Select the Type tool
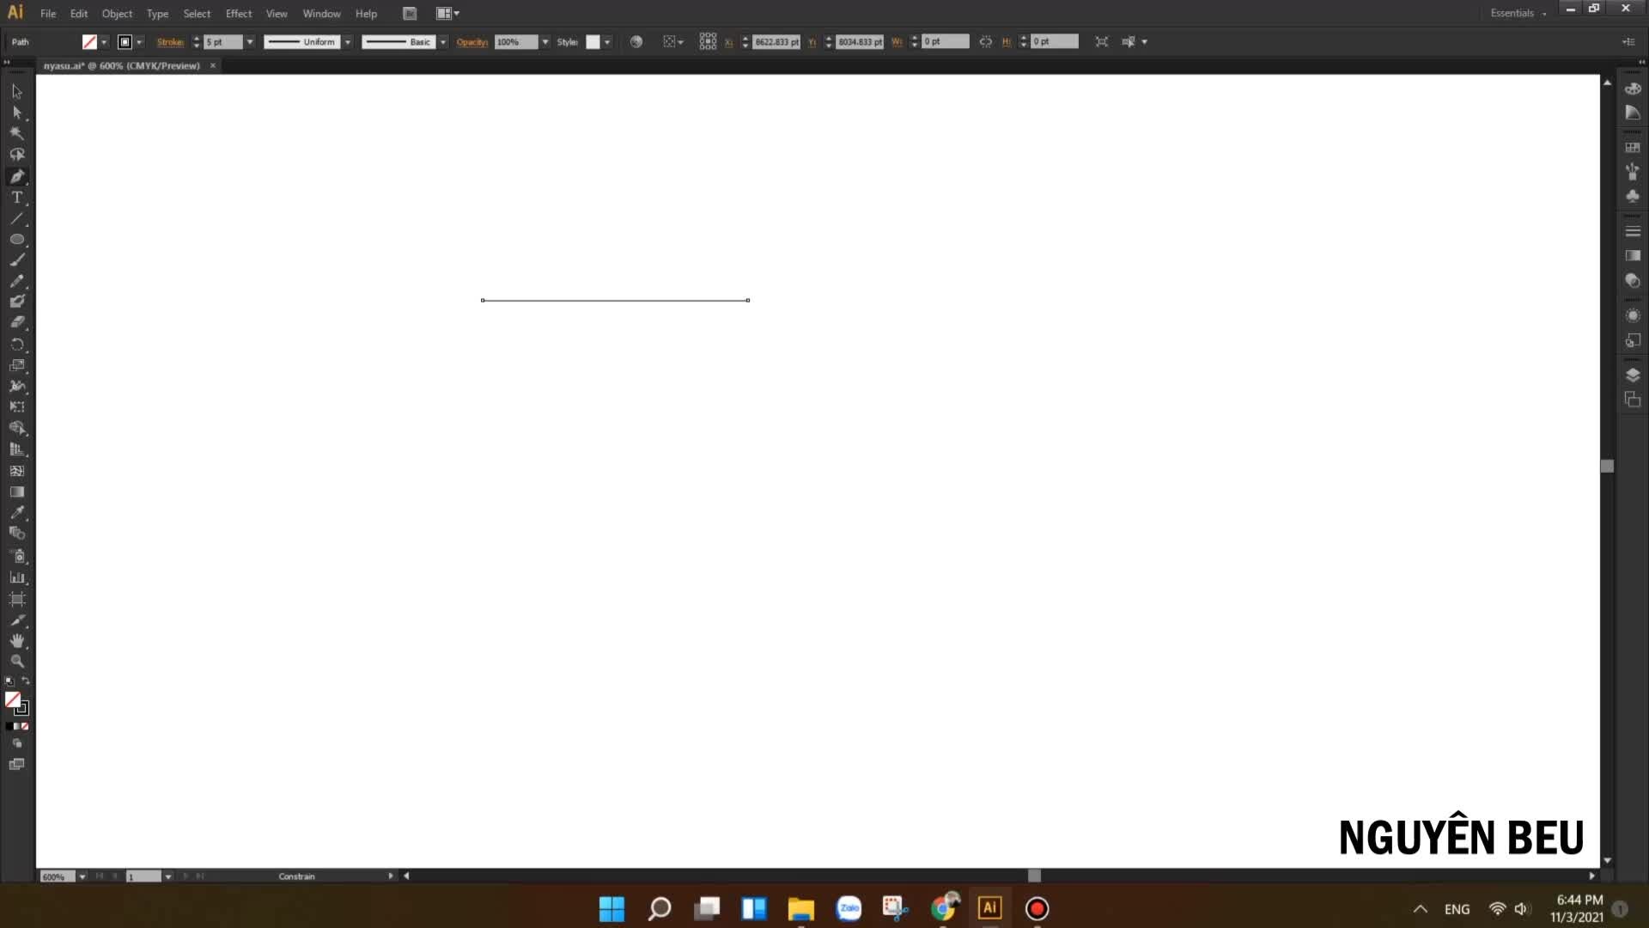The image size is (1649, 928). 17,198
